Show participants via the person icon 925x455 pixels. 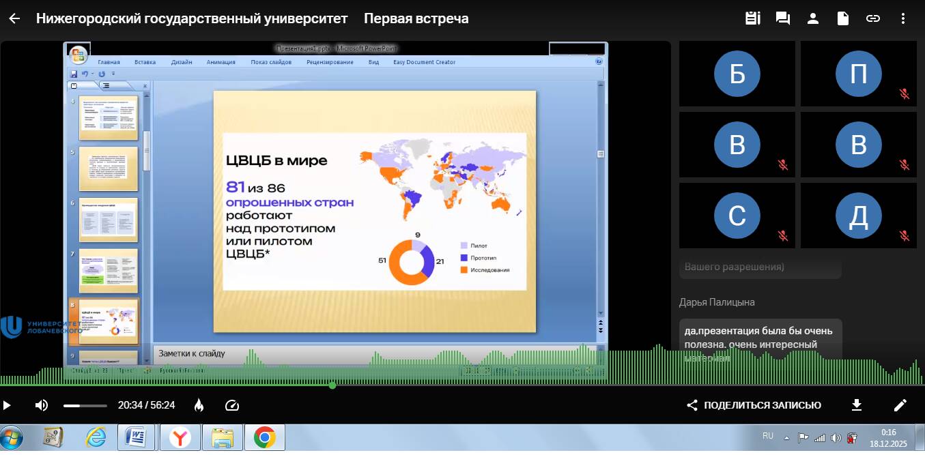click(812, 18)
